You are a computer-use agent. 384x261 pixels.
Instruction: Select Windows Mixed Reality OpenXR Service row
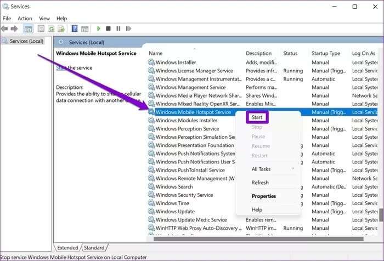(263, 104)
